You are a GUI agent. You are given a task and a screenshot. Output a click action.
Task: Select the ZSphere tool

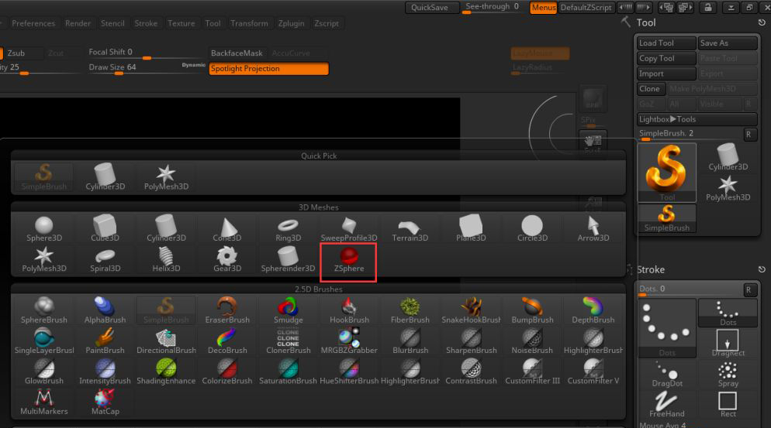349,260
